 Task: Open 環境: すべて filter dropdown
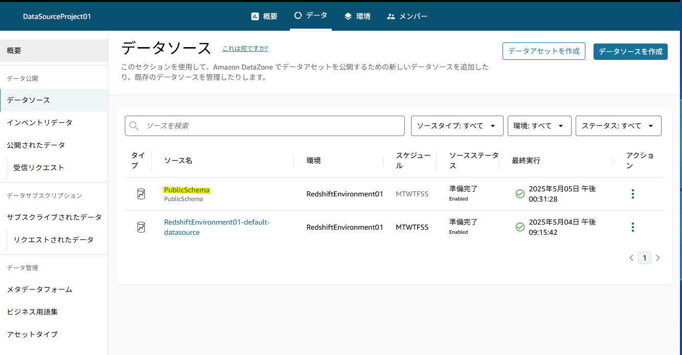pyautogui.click(x=539, y=126)
